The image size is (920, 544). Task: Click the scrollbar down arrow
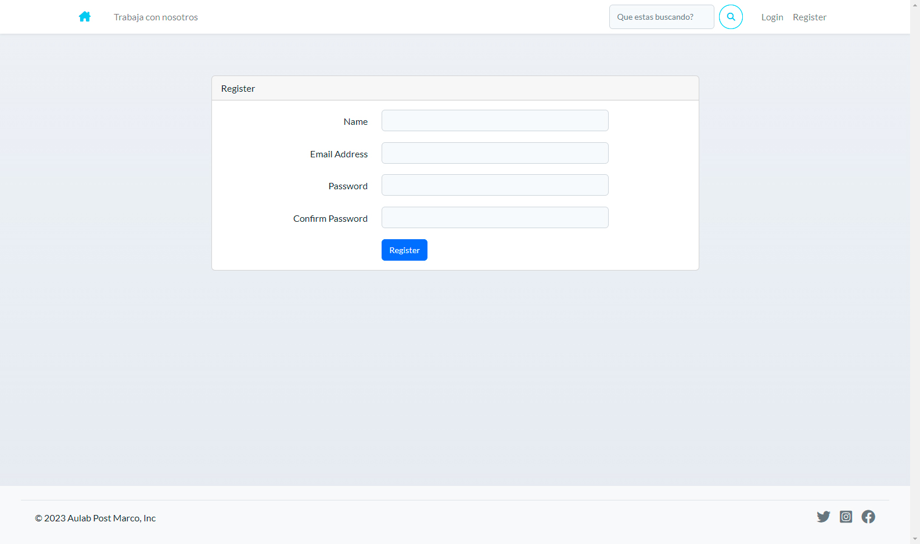click(x=915, y=539)
